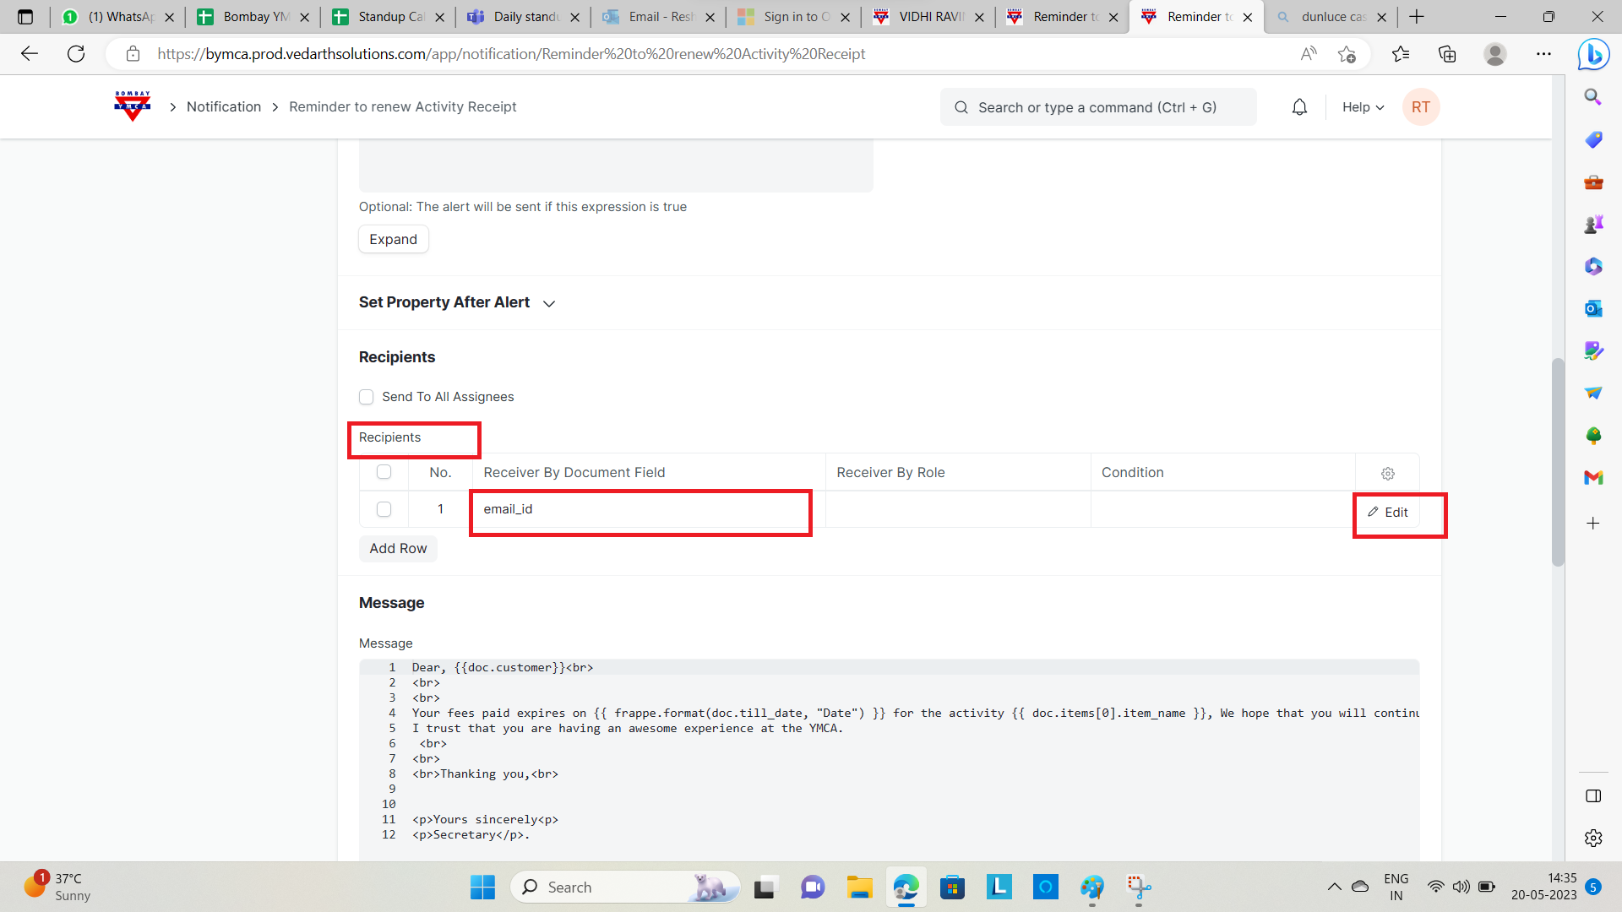The image size is (1622, 912).
Task: Click the table settings gear icon
Action: [x=1387, y=474]
